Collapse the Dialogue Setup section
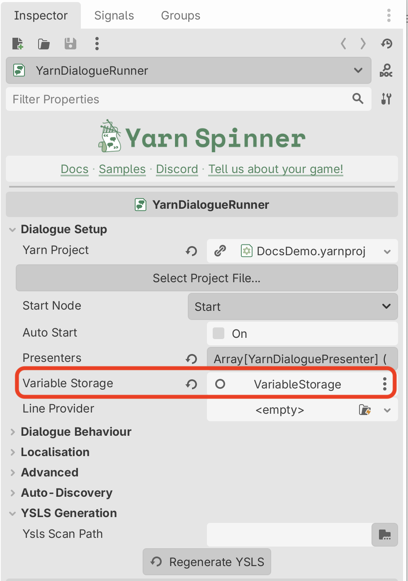The width and height of the screenshot is (408, 581). tap(64, 229)
